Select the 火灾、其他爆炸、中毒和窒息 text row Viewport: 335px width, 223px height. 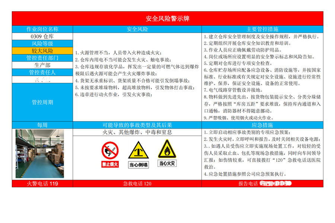click(137, 132)
